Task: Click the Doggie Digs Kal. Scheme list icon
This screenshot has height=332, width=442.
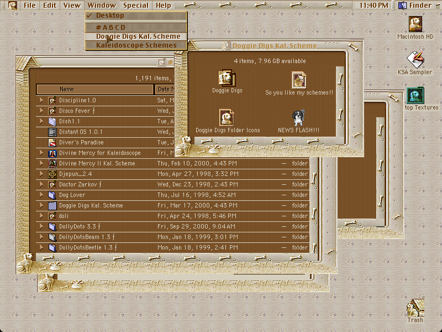Action: 52,205
